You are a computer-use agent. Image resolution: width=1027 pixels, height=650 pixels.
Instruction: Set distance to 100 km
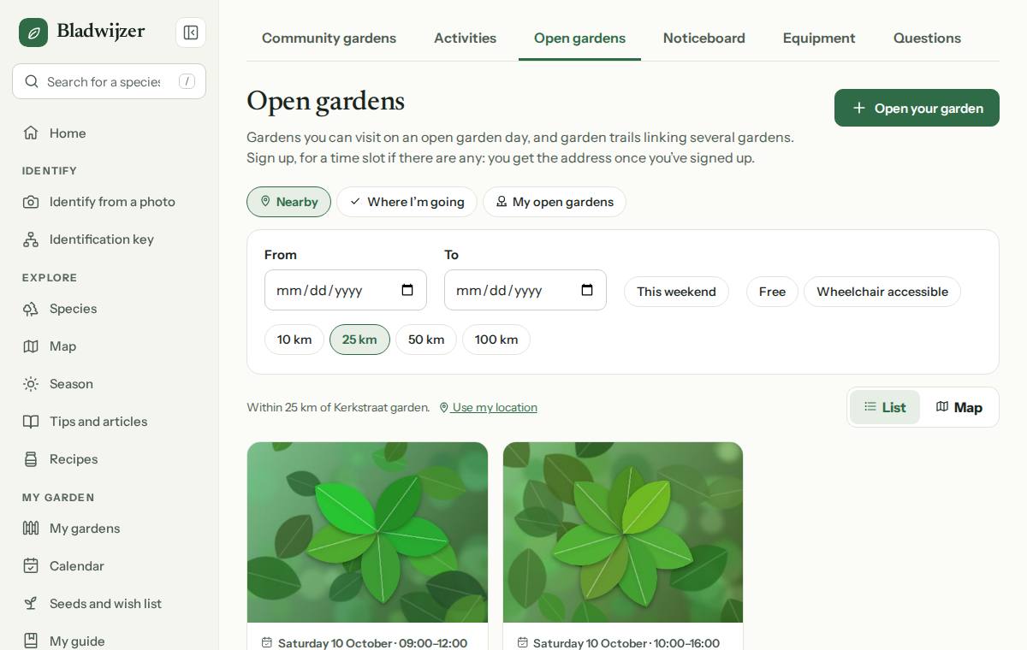tap(496, 340)
